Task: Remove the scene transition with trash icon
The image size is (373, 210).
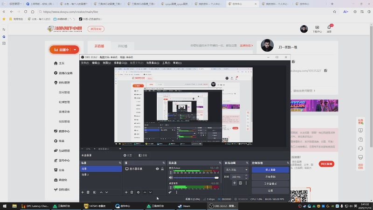Action: tap(240, 183)
